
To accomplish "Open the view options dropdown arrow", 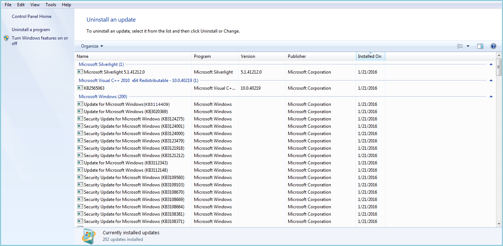I will tap(468, 46).
